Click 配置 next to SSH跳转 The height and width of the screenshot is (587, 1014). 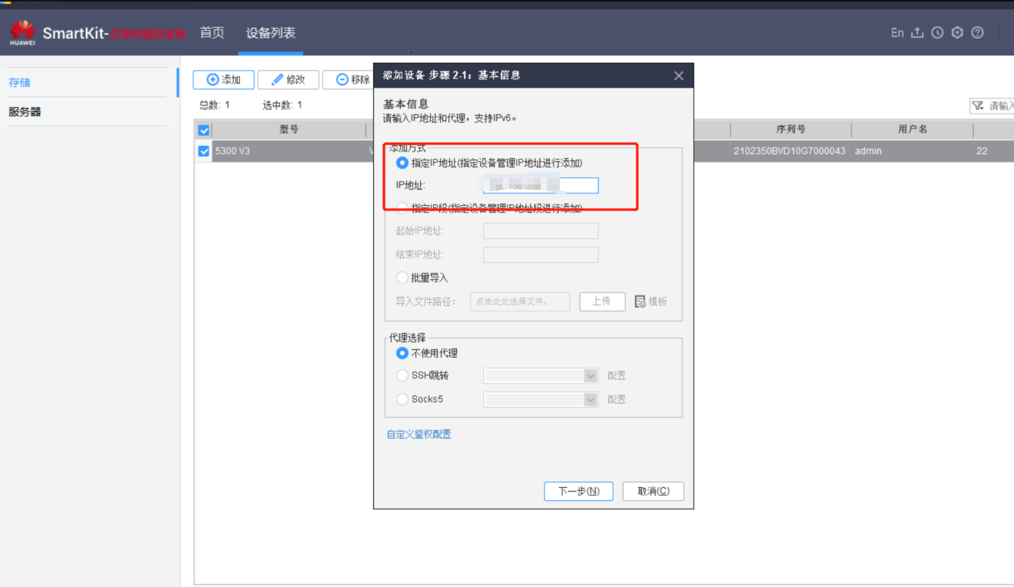tap(616, 375)
